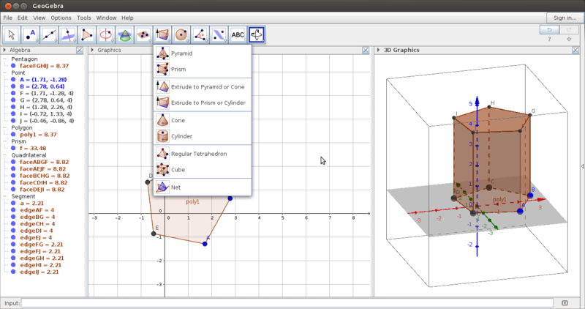Collapse the Quadrilateral group in Algebra
This screenshot has height=309, width=585.
[5, 155]
